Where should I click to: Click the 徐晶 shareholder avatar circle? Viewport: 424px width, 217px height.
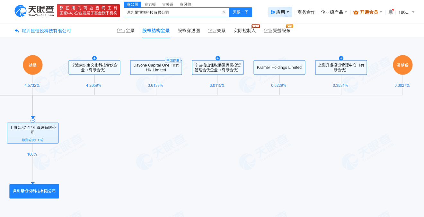point(32,65)
